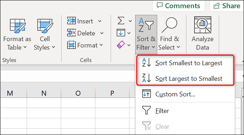Click the Share button
This screenshot has height=135, width=244.
click(x=227, y=6)
